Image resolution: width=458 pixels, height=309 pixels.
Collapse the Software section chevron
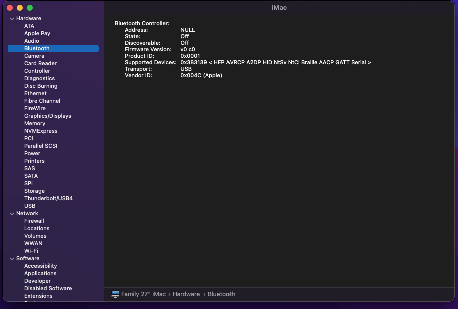click(12, 259)
